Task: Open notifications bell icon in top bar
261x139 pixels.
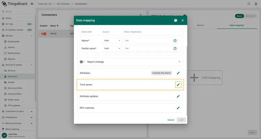Action: [x=256, y=4]
